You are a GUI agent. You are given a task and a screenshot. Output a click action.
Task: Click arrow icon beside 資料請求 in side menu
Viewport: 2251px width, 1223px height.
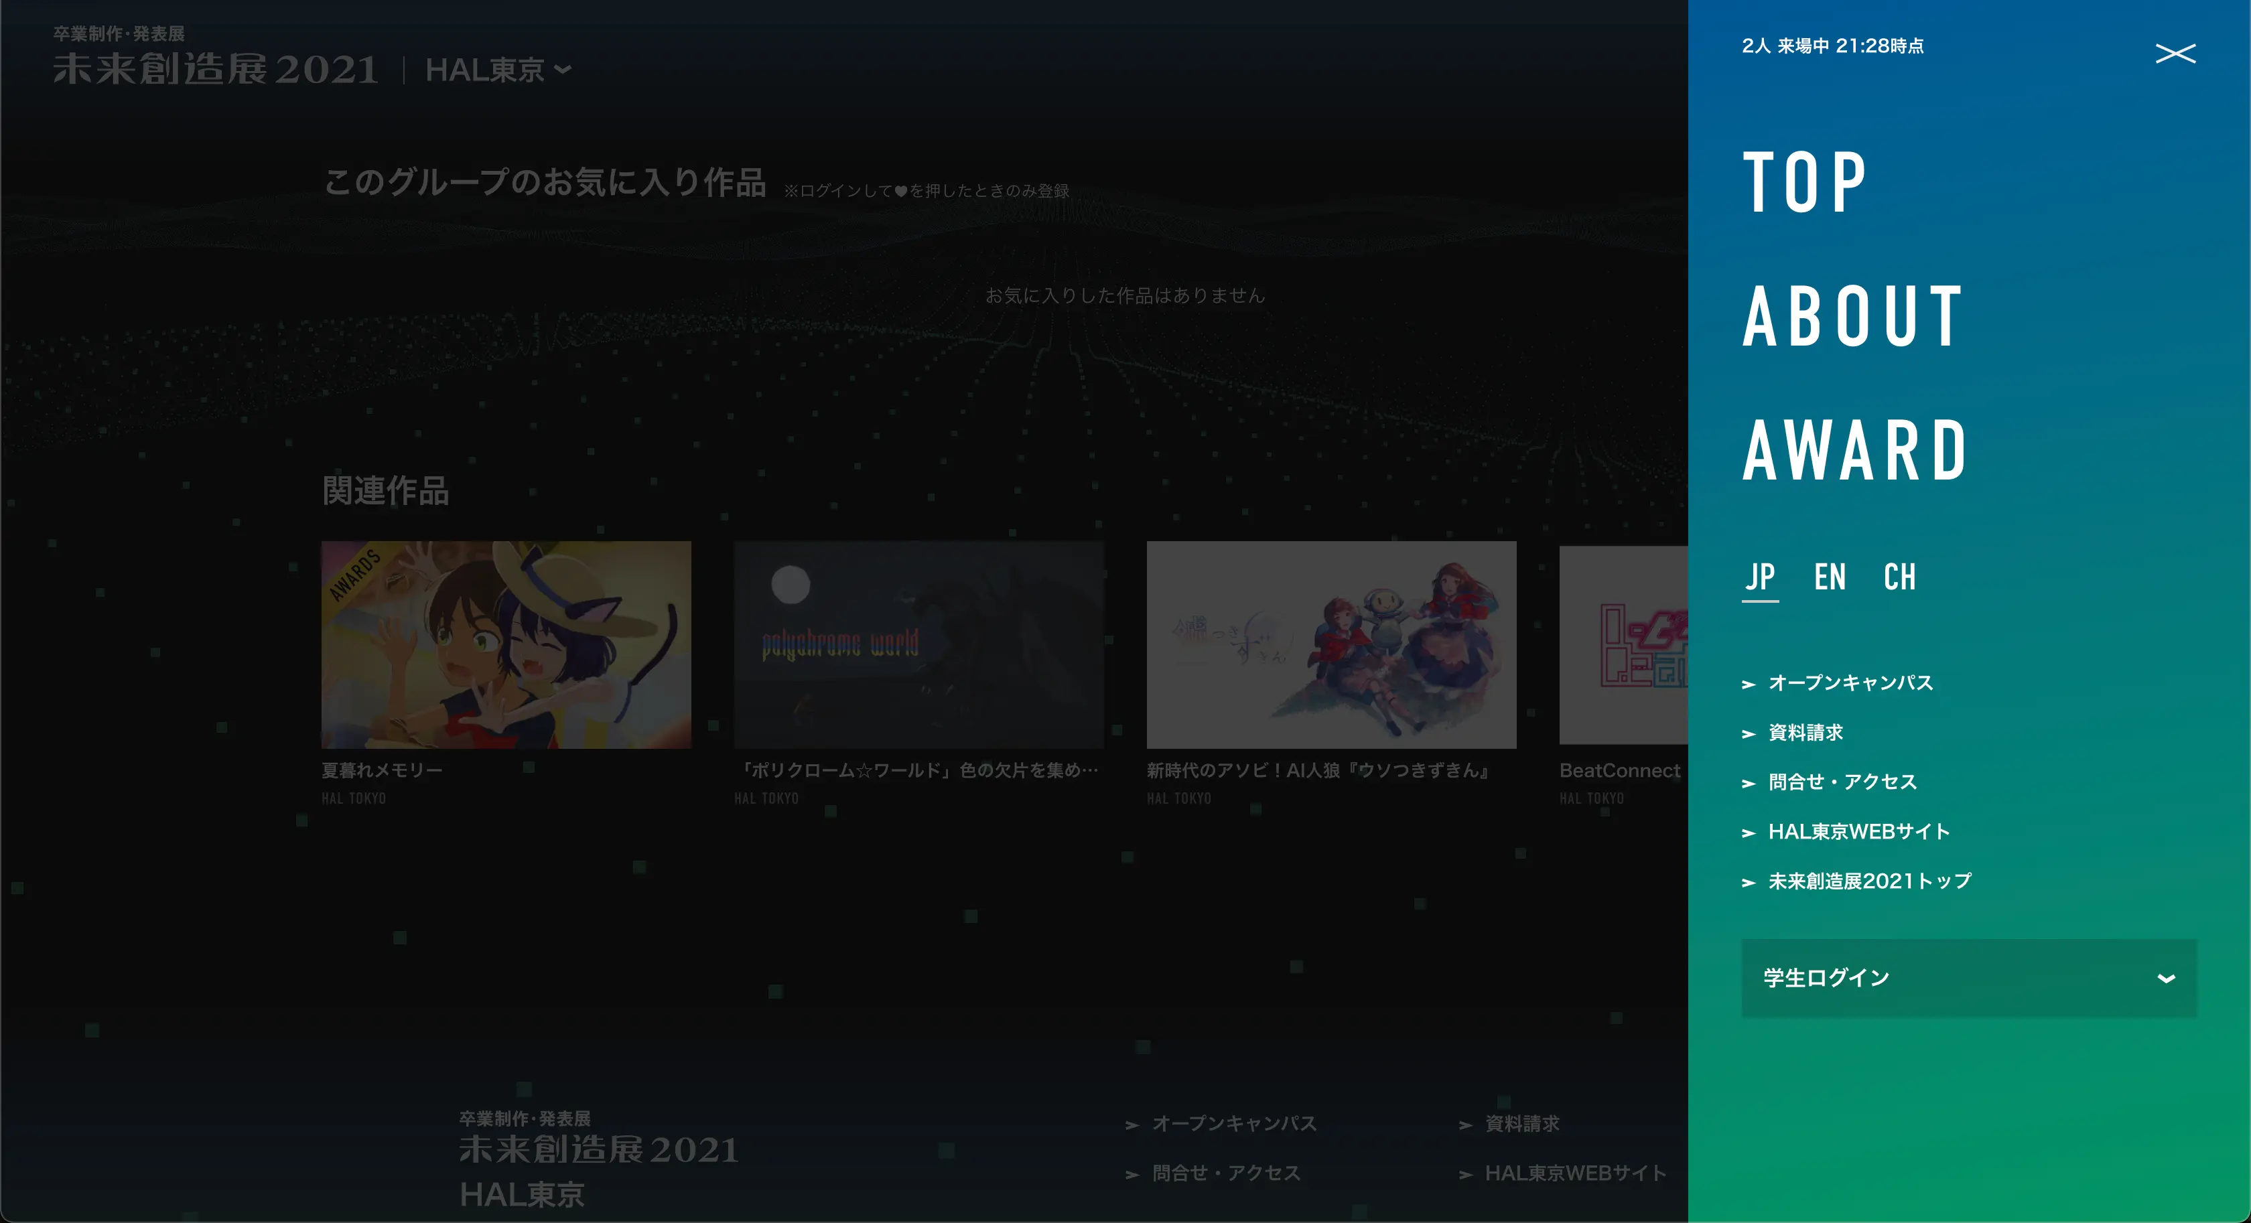tap(1749, 734)
